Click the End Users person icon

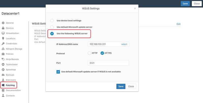pyautogui.click(x=3, y=80)
